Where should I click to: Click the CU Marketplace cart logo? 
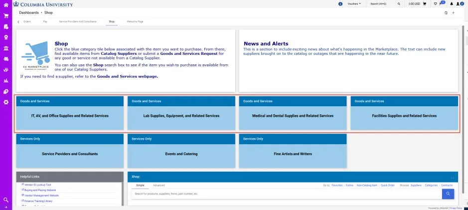(x=35, y=55)
